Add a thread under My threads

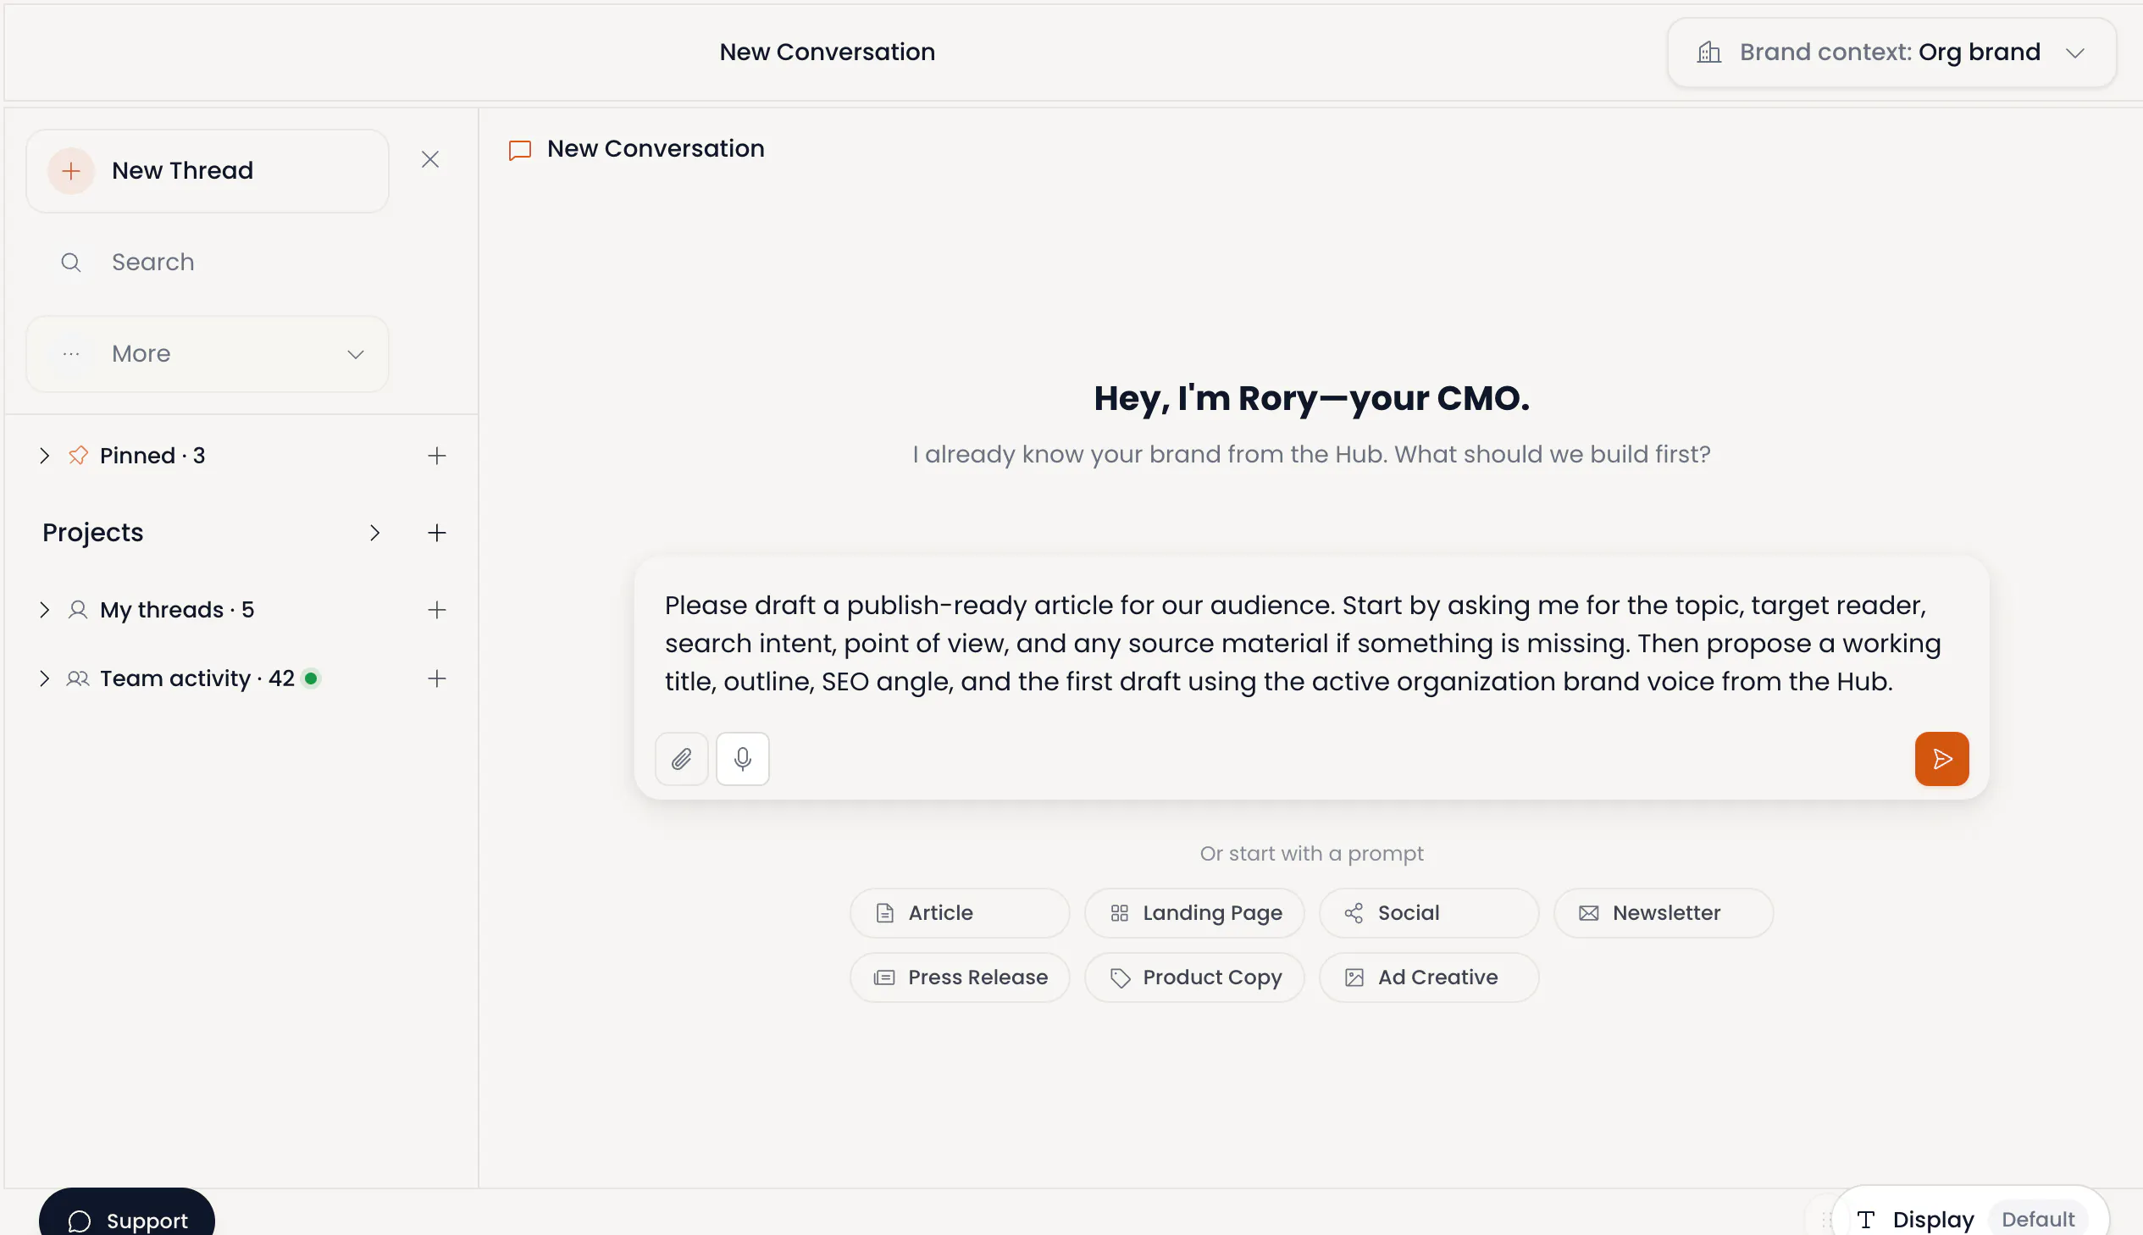[437, 610]
